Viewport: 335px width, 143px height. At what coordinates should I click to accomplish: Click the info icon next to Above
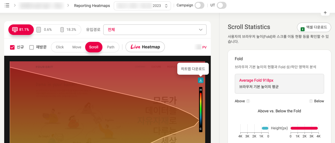click(248, 101)
